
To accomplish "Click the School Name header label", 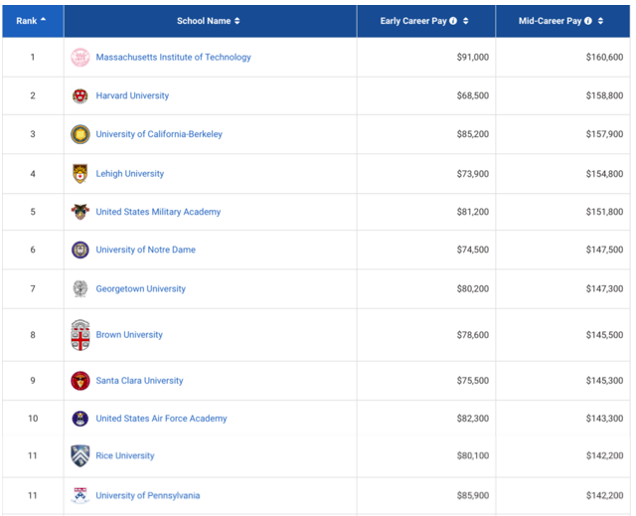I will pyautogui.click(x=204, y=21).
